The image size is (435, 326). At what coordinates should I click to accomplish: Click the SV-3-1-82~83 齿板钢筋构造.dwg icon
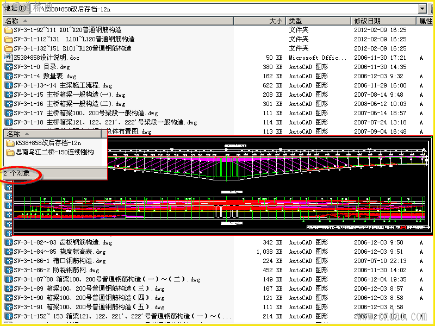9,242
